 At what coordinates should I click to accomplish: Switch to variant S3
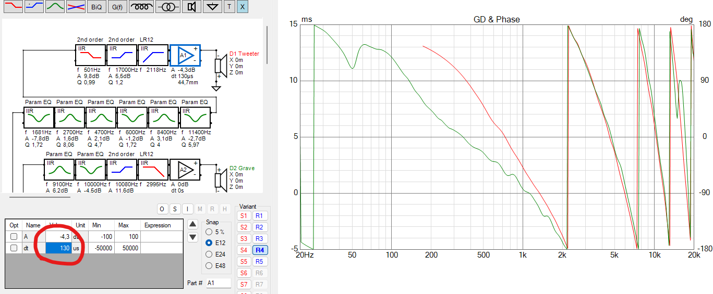(x=244, y=239)
